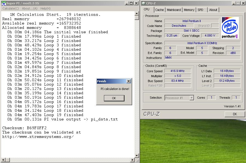Switch to the Memory tab in CPU-Z
This screenshot has height=163, width=246.
click(189, 10)
